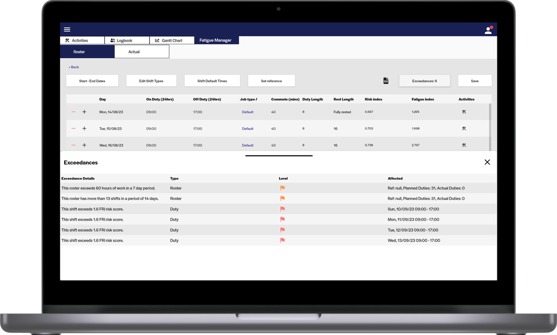The height and width of the screenshot is (335, 557).
Task: Click the minus control on Tue, 15/08/23 row
Action: pos(72,128)
